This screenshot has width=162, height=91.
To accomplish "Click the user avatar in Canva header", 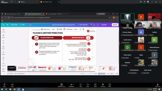I will click(91, 25).
